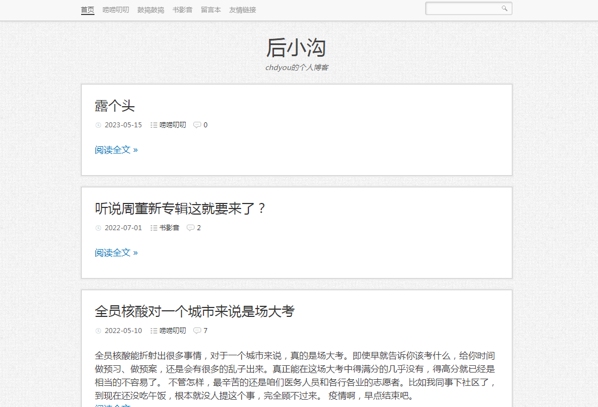Open 书影音 in the top navigation
The width and height of the screenshot is (598, 407).
182,9
